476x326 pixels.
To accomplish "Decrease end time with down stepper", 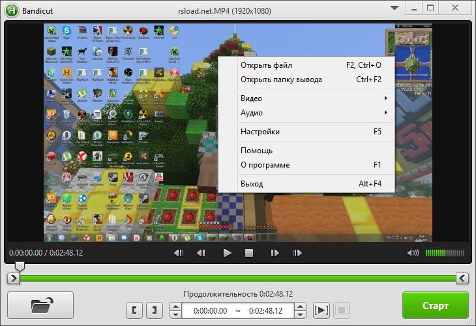I will 300,314.
